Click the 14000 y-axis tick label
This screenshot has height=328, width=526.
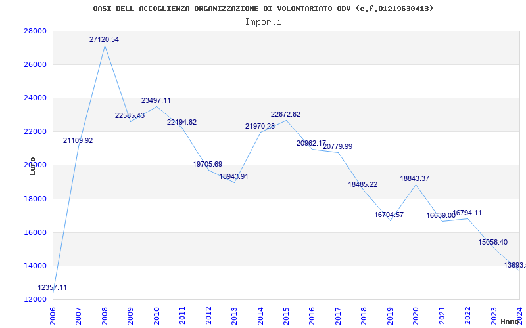point(35,266)
